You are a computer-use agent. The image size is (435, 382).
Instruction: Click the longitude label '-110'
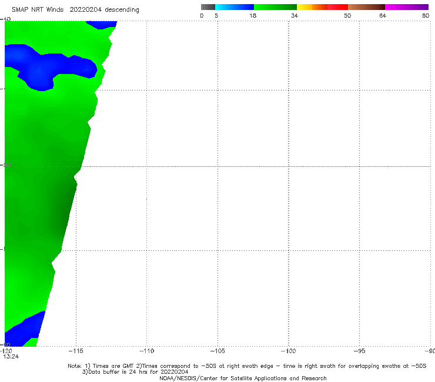[146, 351]
